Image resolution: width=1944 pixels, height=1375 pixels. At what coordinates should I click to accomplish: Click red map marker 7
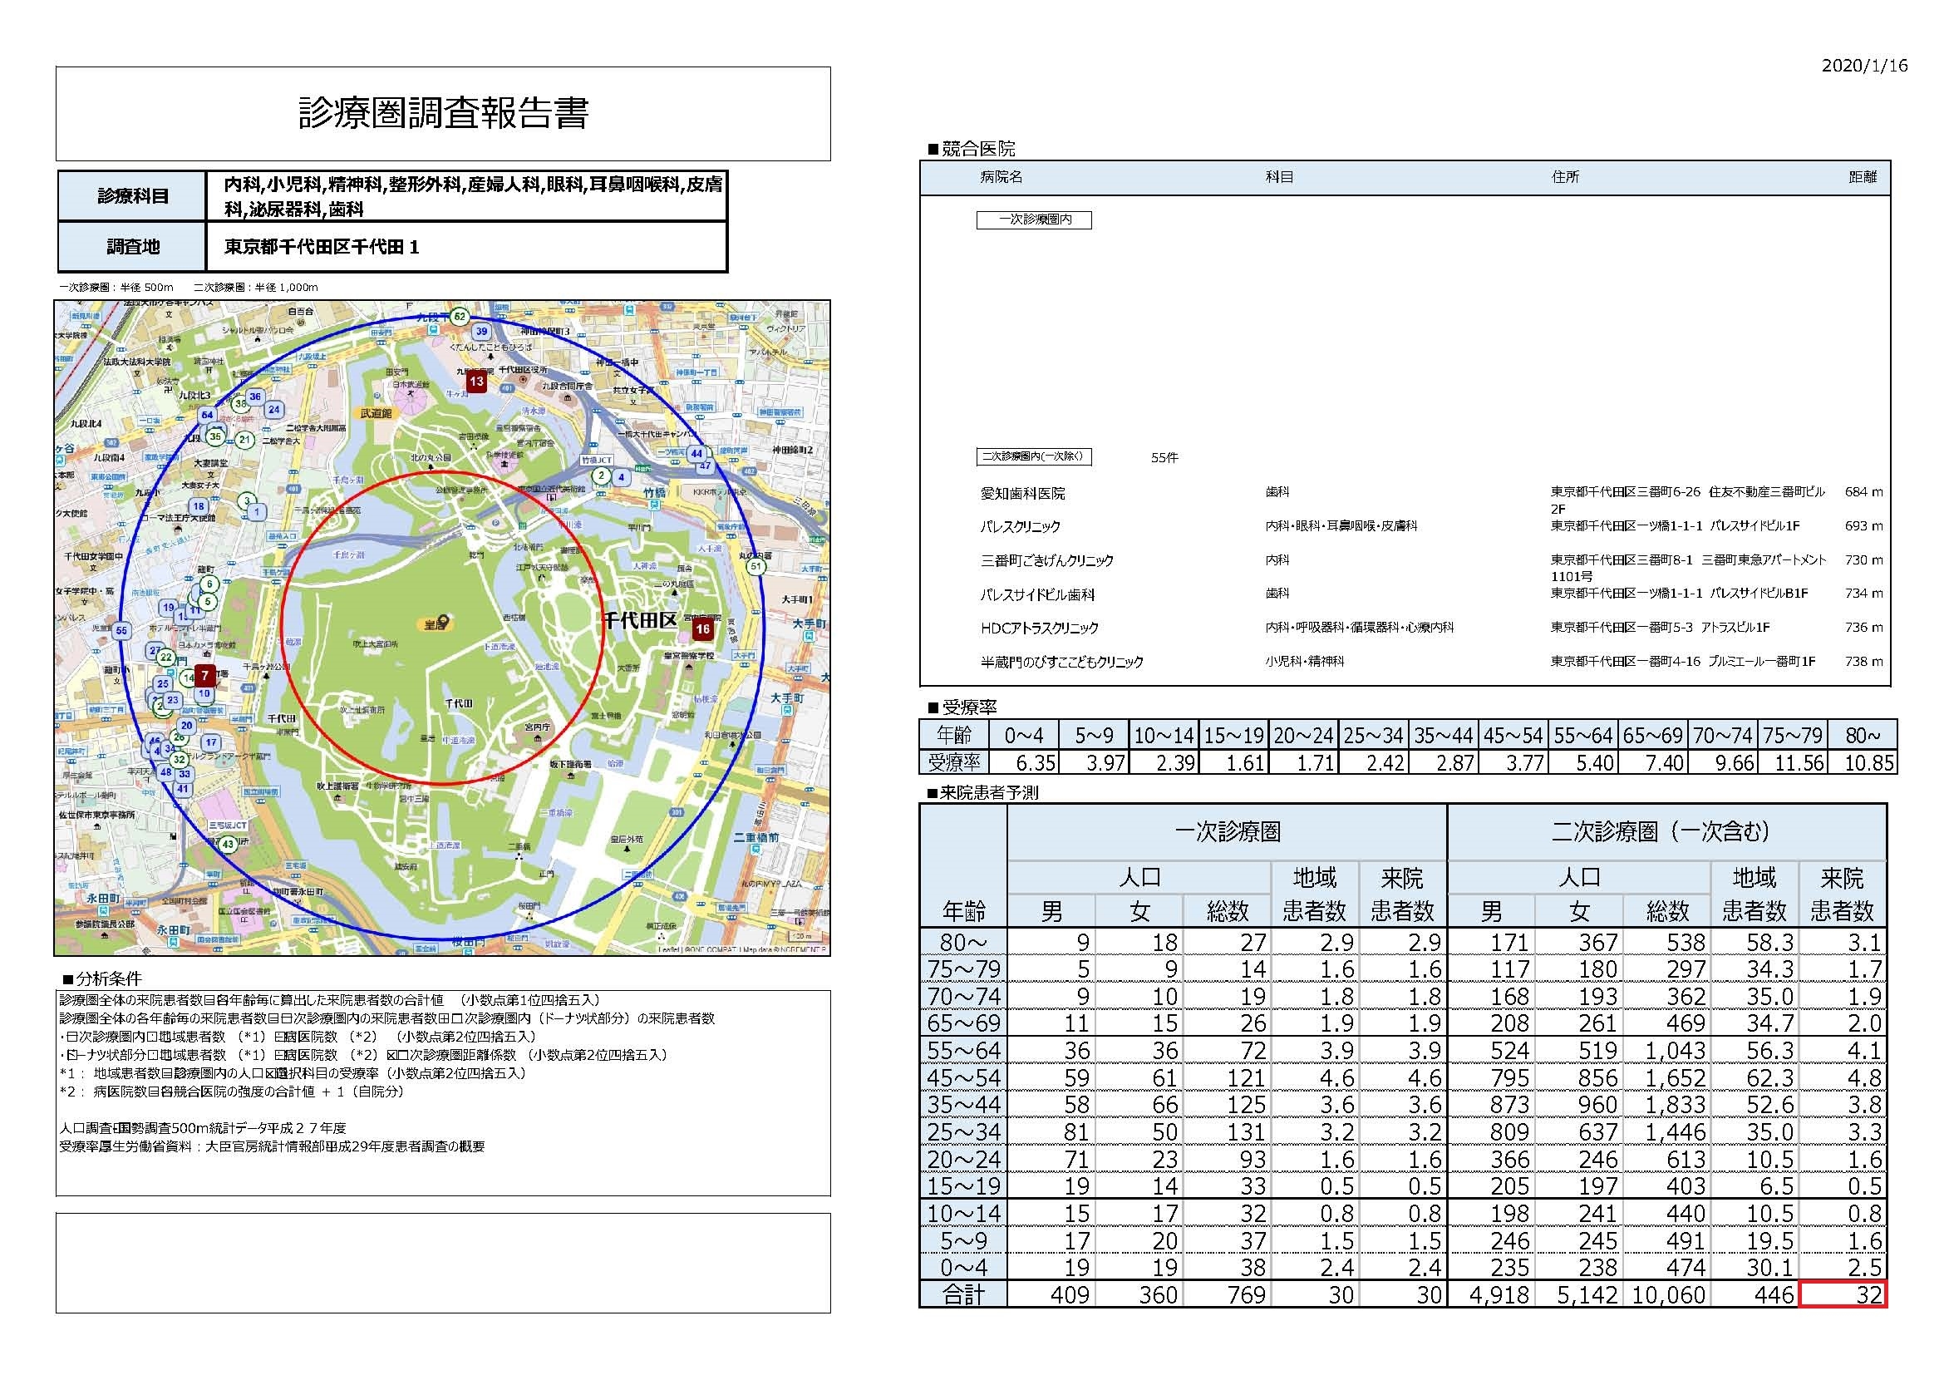click(x=205, y=675)
